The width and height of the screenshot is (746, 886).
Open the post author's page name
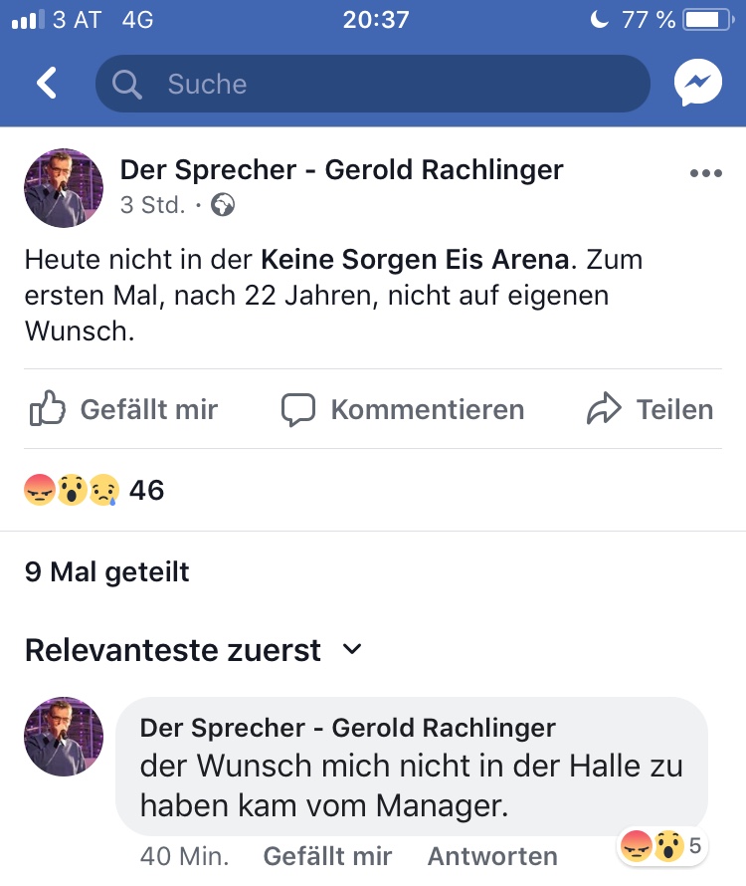(x=341, y=170)
